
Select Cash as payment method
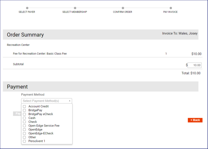pos(24,118)
